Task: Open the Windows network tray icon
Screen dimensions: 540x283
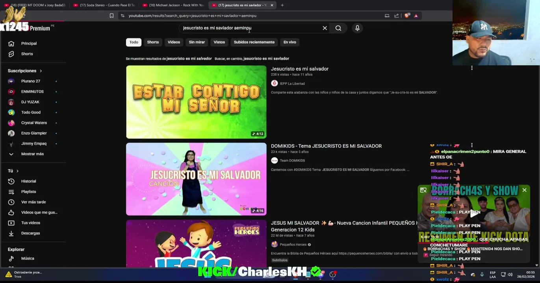Action: point(503,274)
